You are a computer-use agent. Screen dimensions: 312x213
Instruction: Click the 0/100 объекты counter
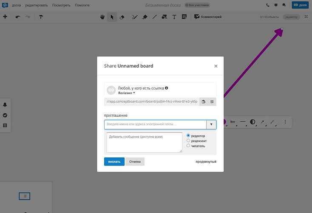pyautogui.click(x=269, y=17)
